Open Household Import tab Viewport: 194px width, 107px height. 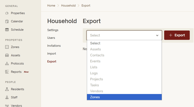pos(52,53)
